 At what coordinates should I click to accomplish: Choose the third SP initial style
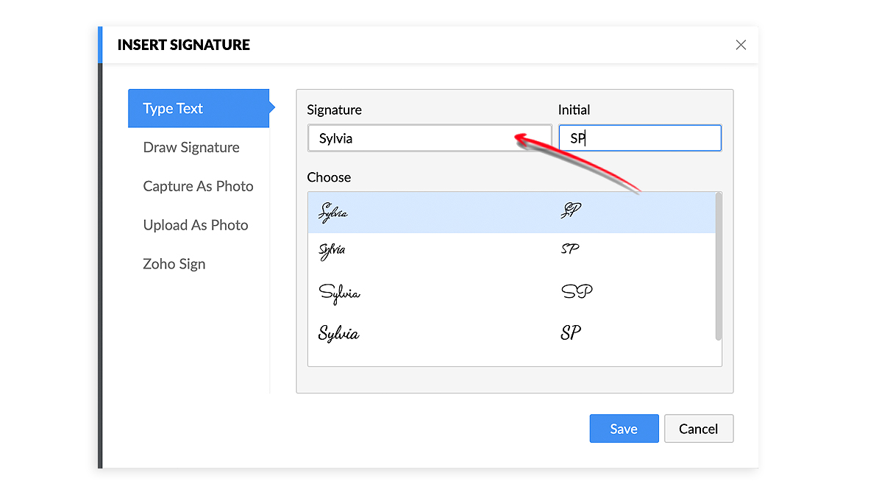pyautogui.click(x=577, y=291)
